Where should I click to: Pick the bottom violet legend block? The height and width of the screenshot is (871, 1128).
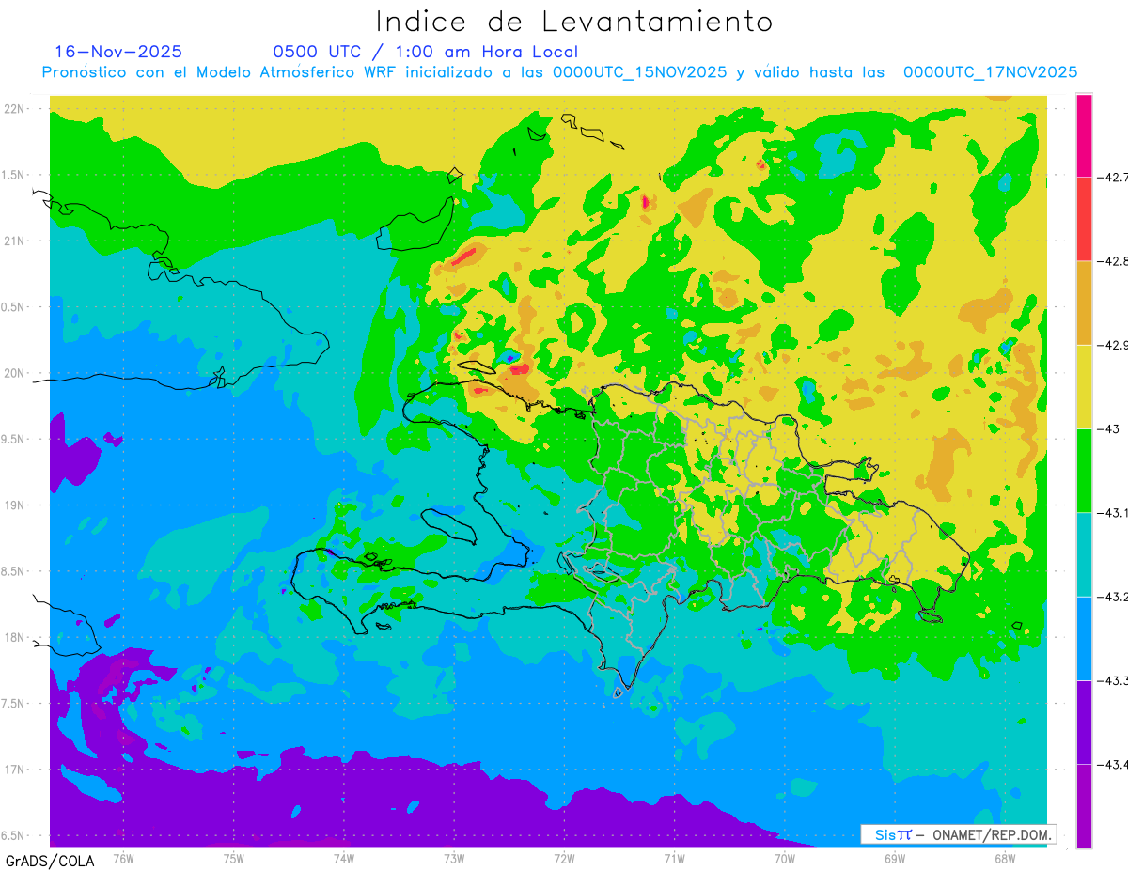click(1084, 805)
